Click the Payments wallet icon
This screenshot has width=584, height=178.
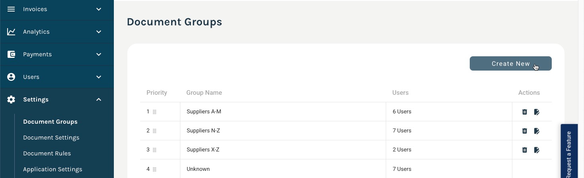click(x=11, y=54)
